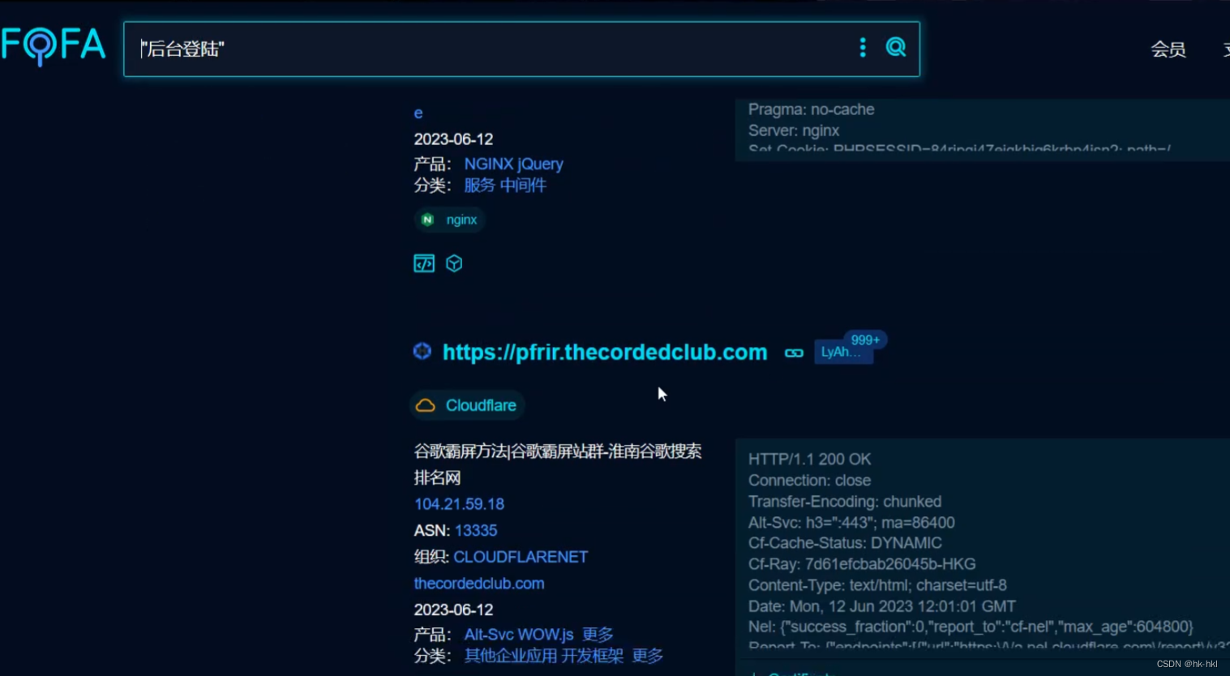
Task: Click the Transfer-Encoding: chunked header line
Action: coord(845,502)
